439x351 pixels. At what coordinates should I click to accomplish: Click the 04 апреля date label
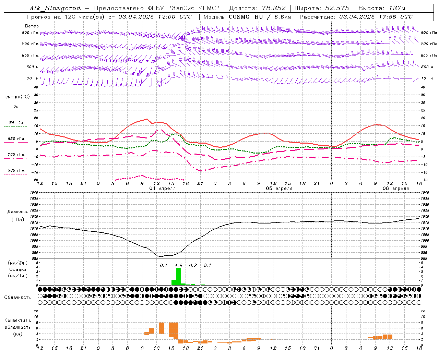pyautogui.click(x=163, y=189)
